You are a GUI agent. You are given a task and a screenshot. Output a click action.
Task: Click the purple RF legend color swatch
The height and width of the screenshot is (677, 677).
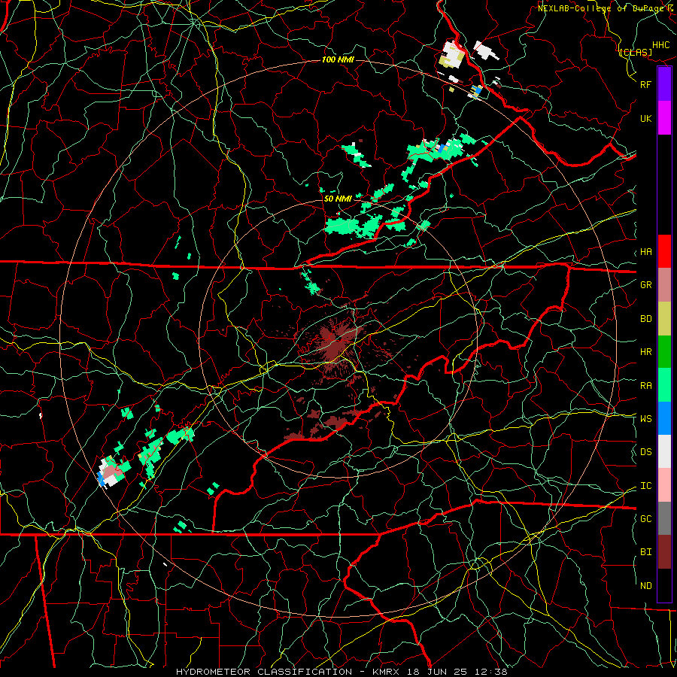(x=664, y=84)
